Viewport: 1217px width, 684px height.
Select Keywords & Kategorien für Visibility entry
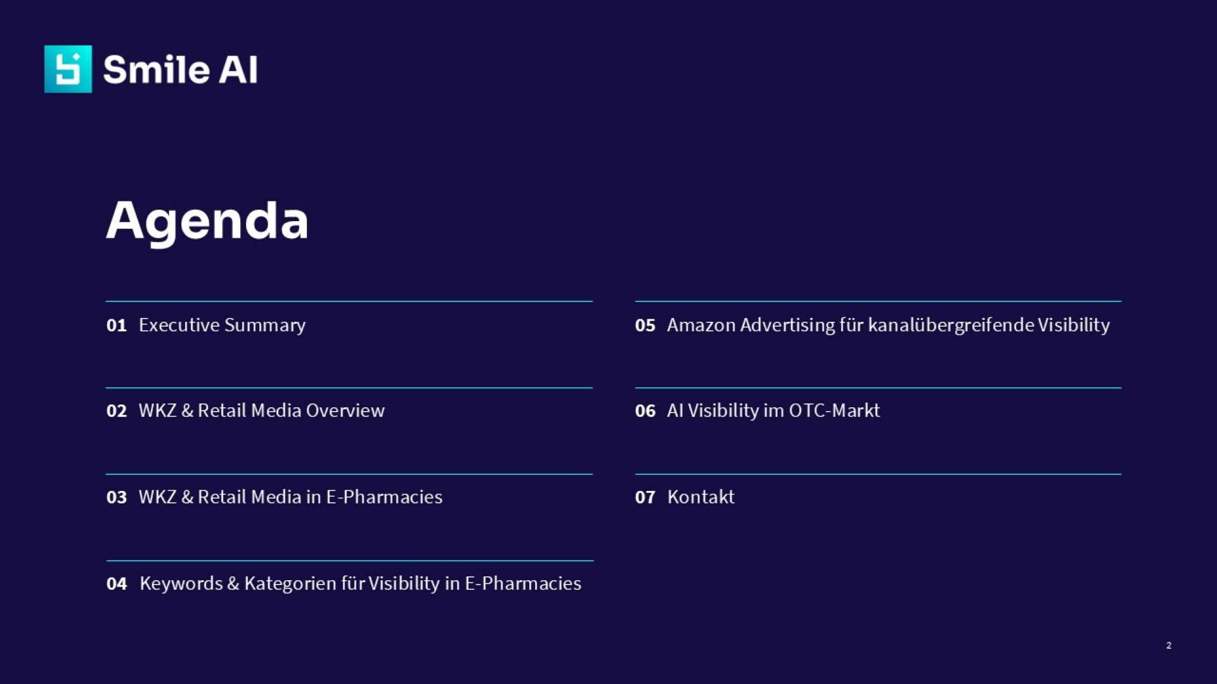coord(360,583)
